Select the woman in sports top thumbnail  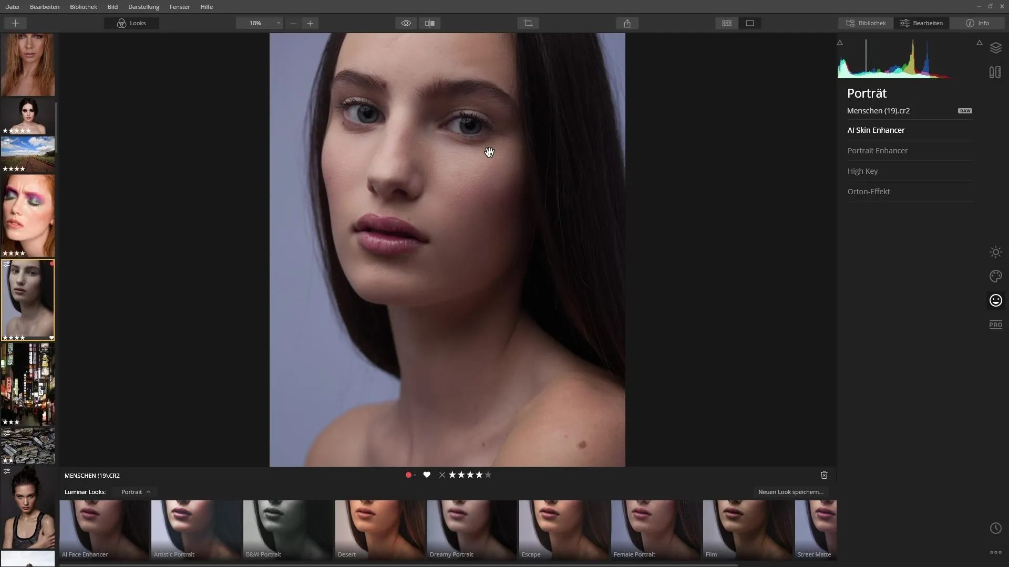point(28,507)
